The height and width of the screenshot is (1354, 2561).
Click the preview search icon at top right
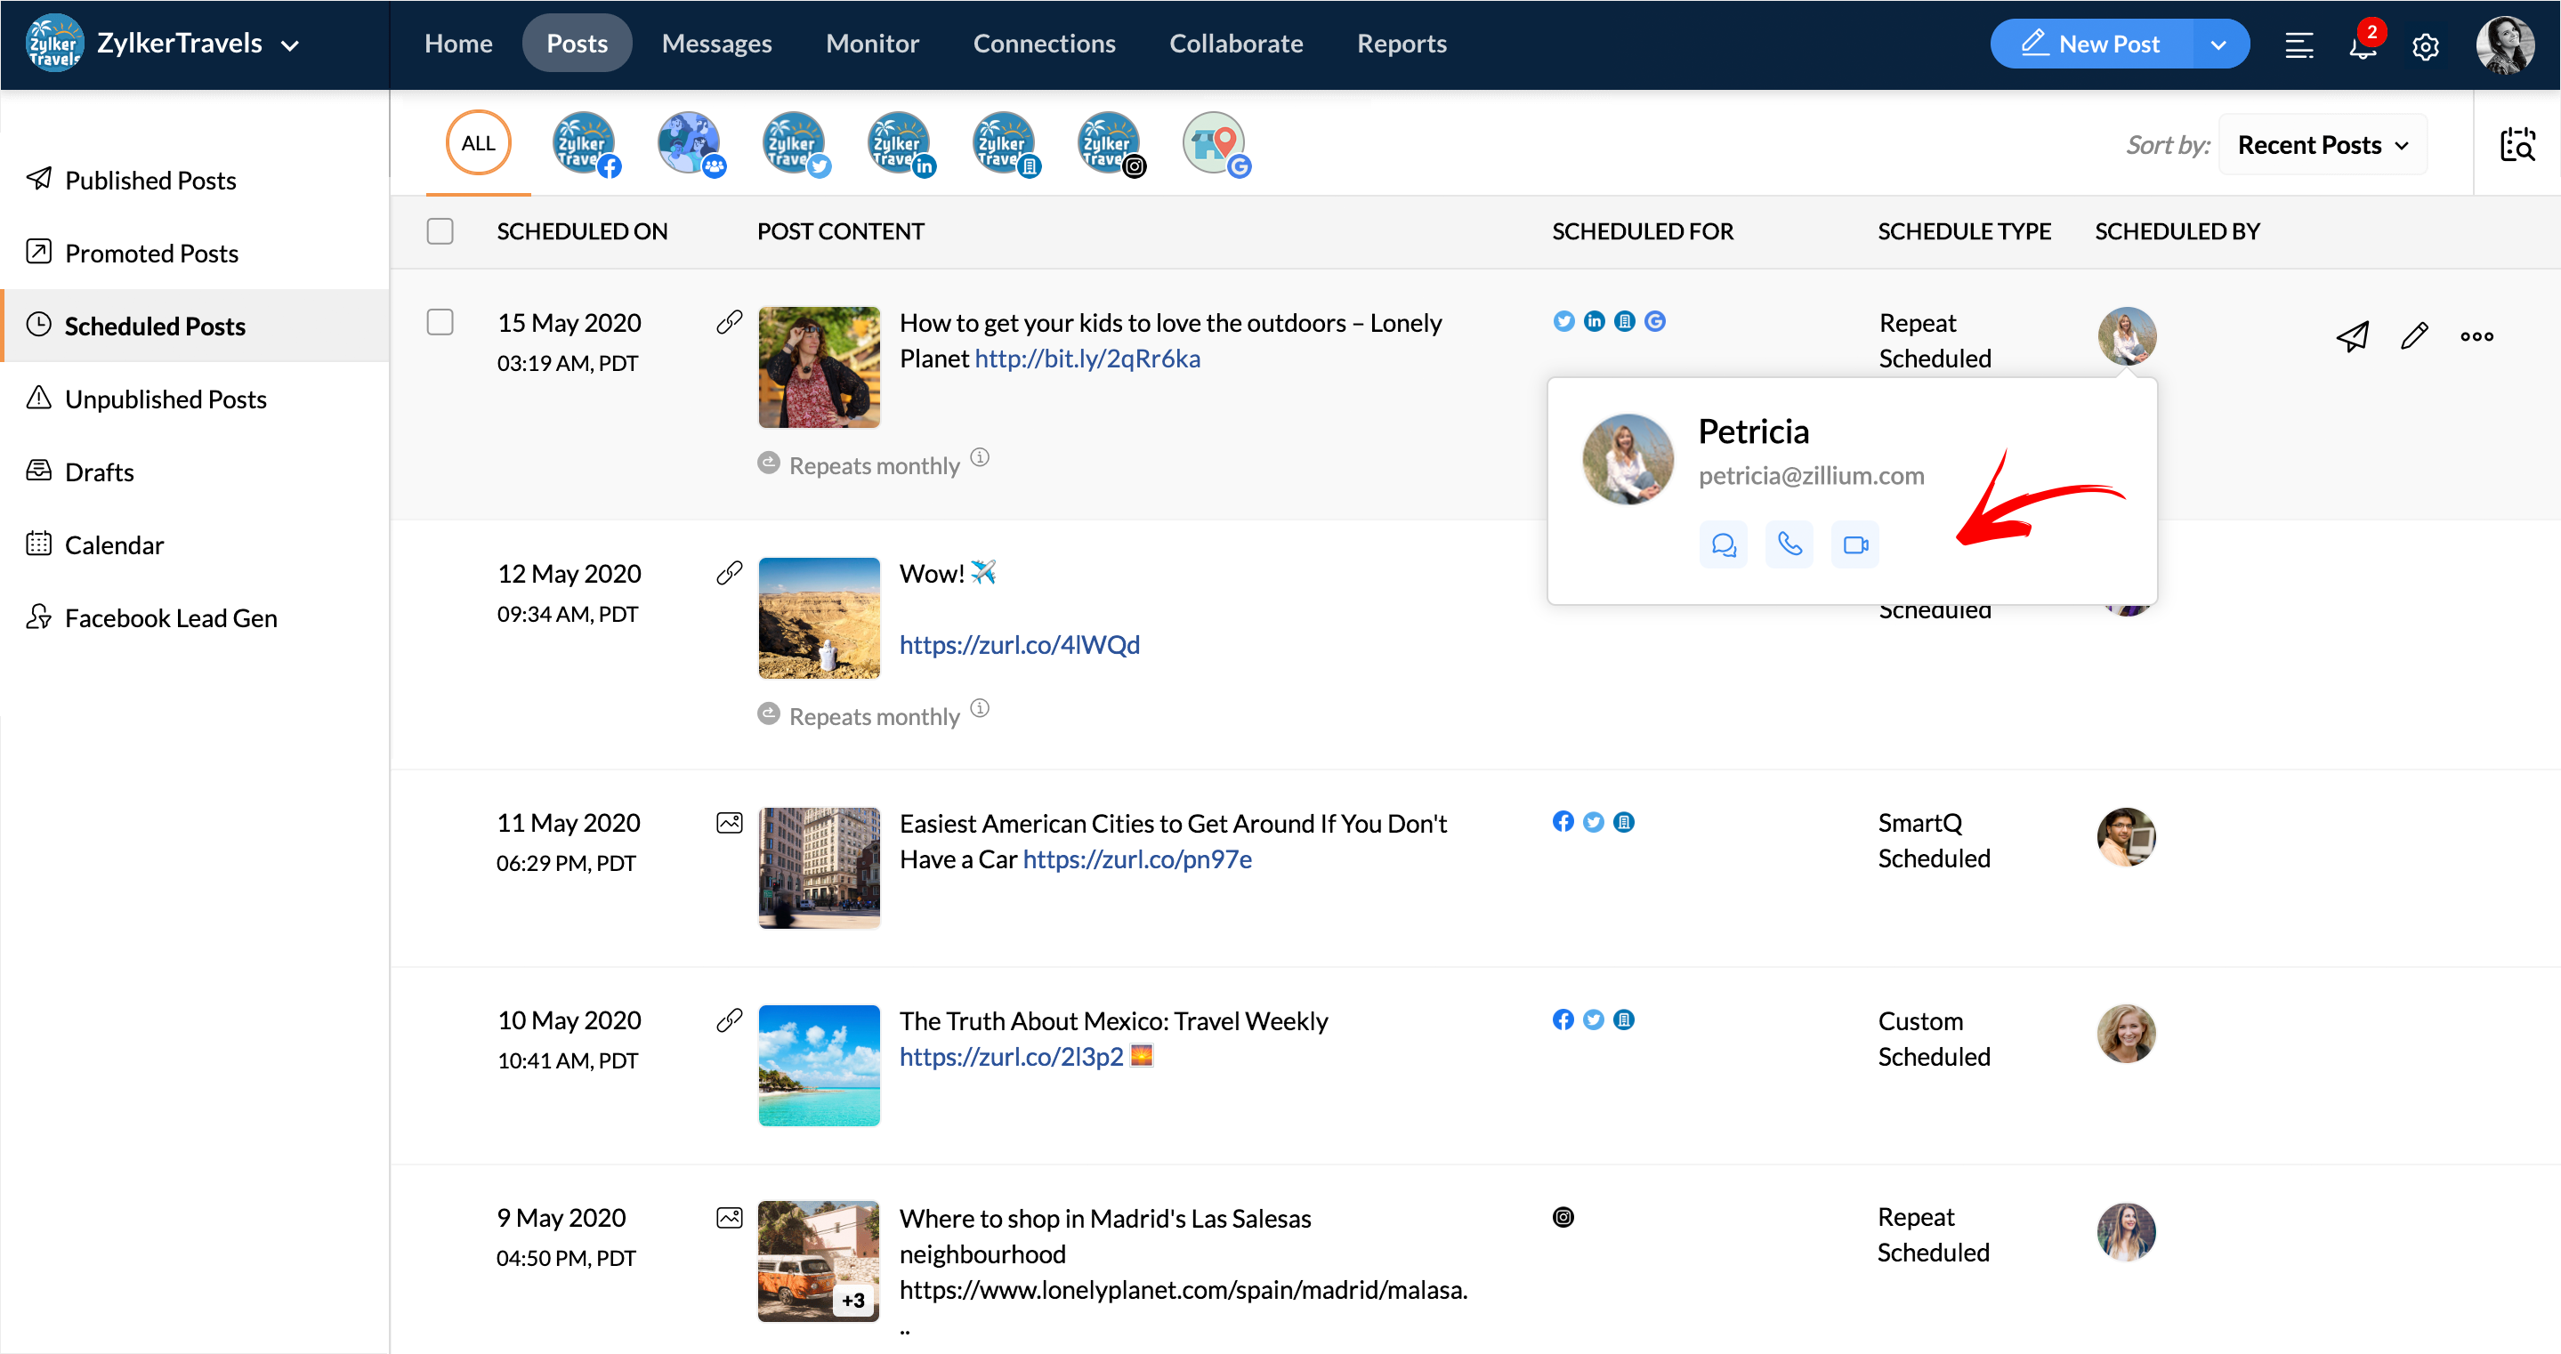click(2517, 145)
